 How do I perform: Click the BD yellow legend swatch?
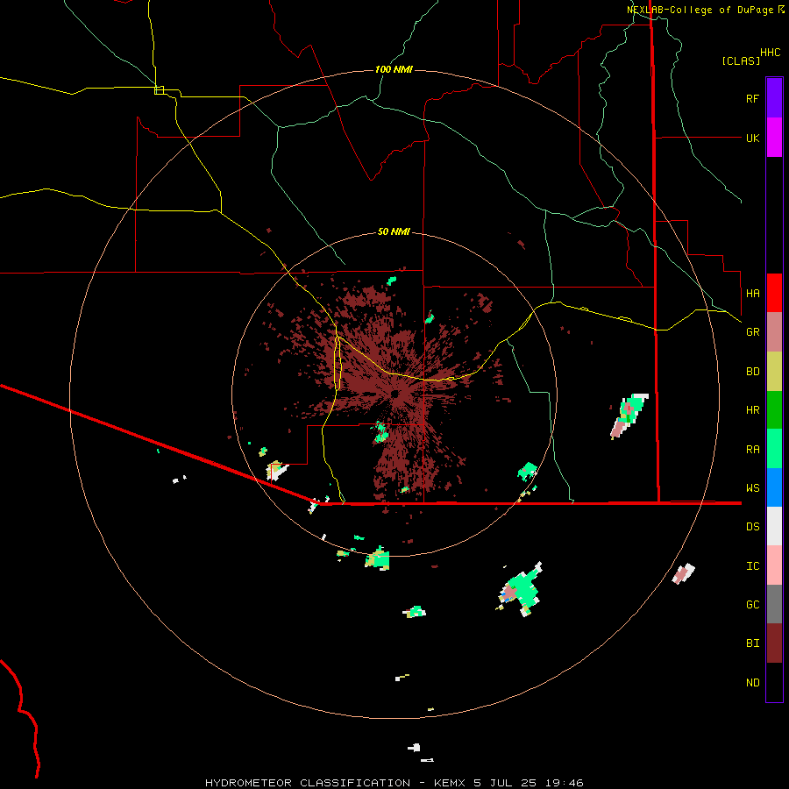point(774,372)
